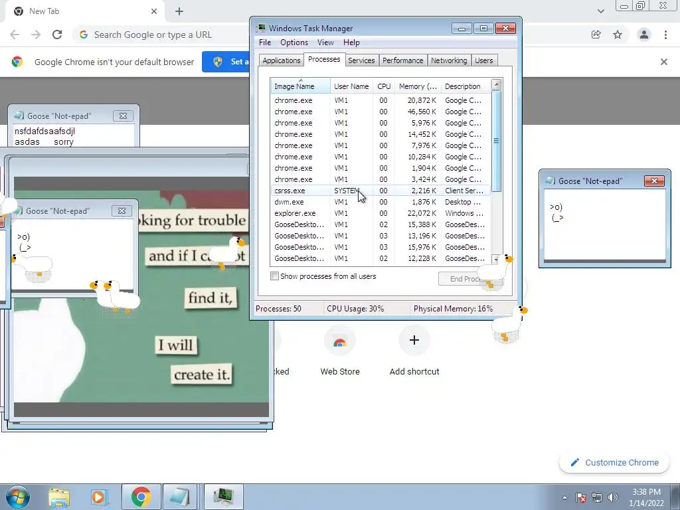Switch to the Performance tab

403,60
